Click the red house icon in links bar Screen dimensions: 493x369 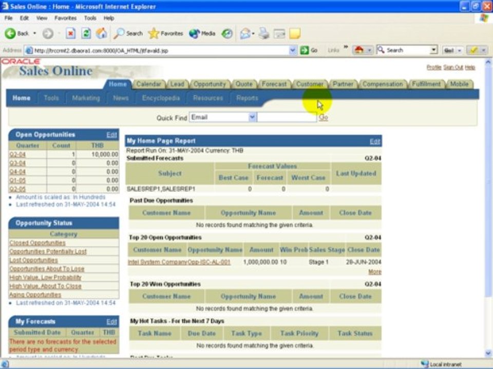359,50
